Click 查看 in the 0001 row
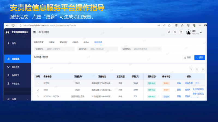 (x=179, y=90)
